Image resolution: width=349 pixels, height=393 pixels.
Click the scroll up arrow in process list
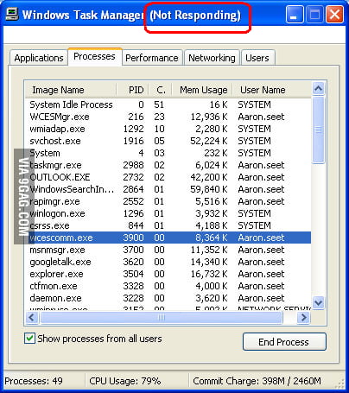click(x=319, y=89)
